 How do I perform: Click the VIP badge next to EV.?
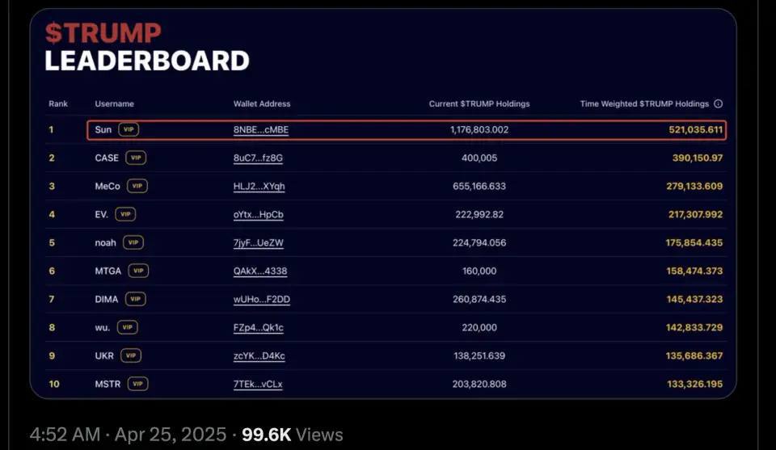[125, 214]
